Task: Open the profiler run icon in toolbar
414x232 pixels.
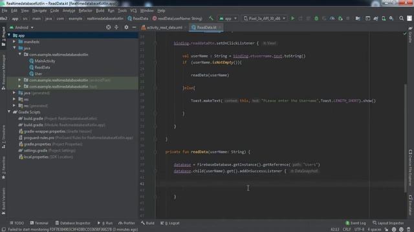Action: click(332, 19)
